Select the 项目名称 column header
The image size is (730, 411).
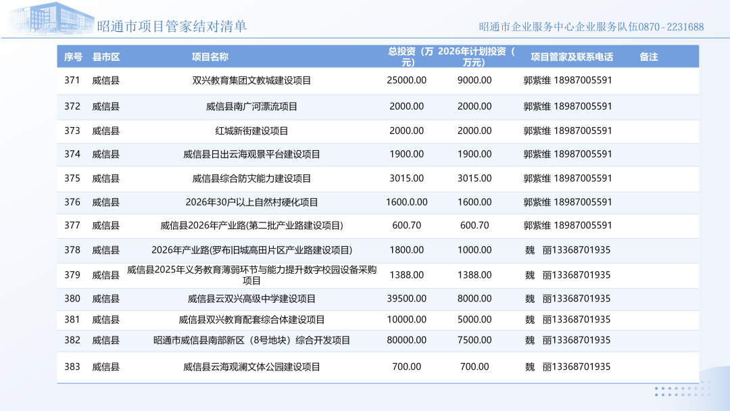(210, 57)
